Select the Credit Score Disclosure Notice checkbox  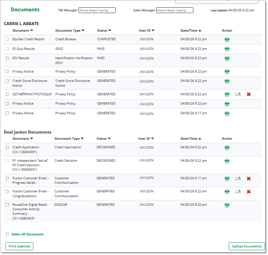pyautogui.click(x=7, y=81)
